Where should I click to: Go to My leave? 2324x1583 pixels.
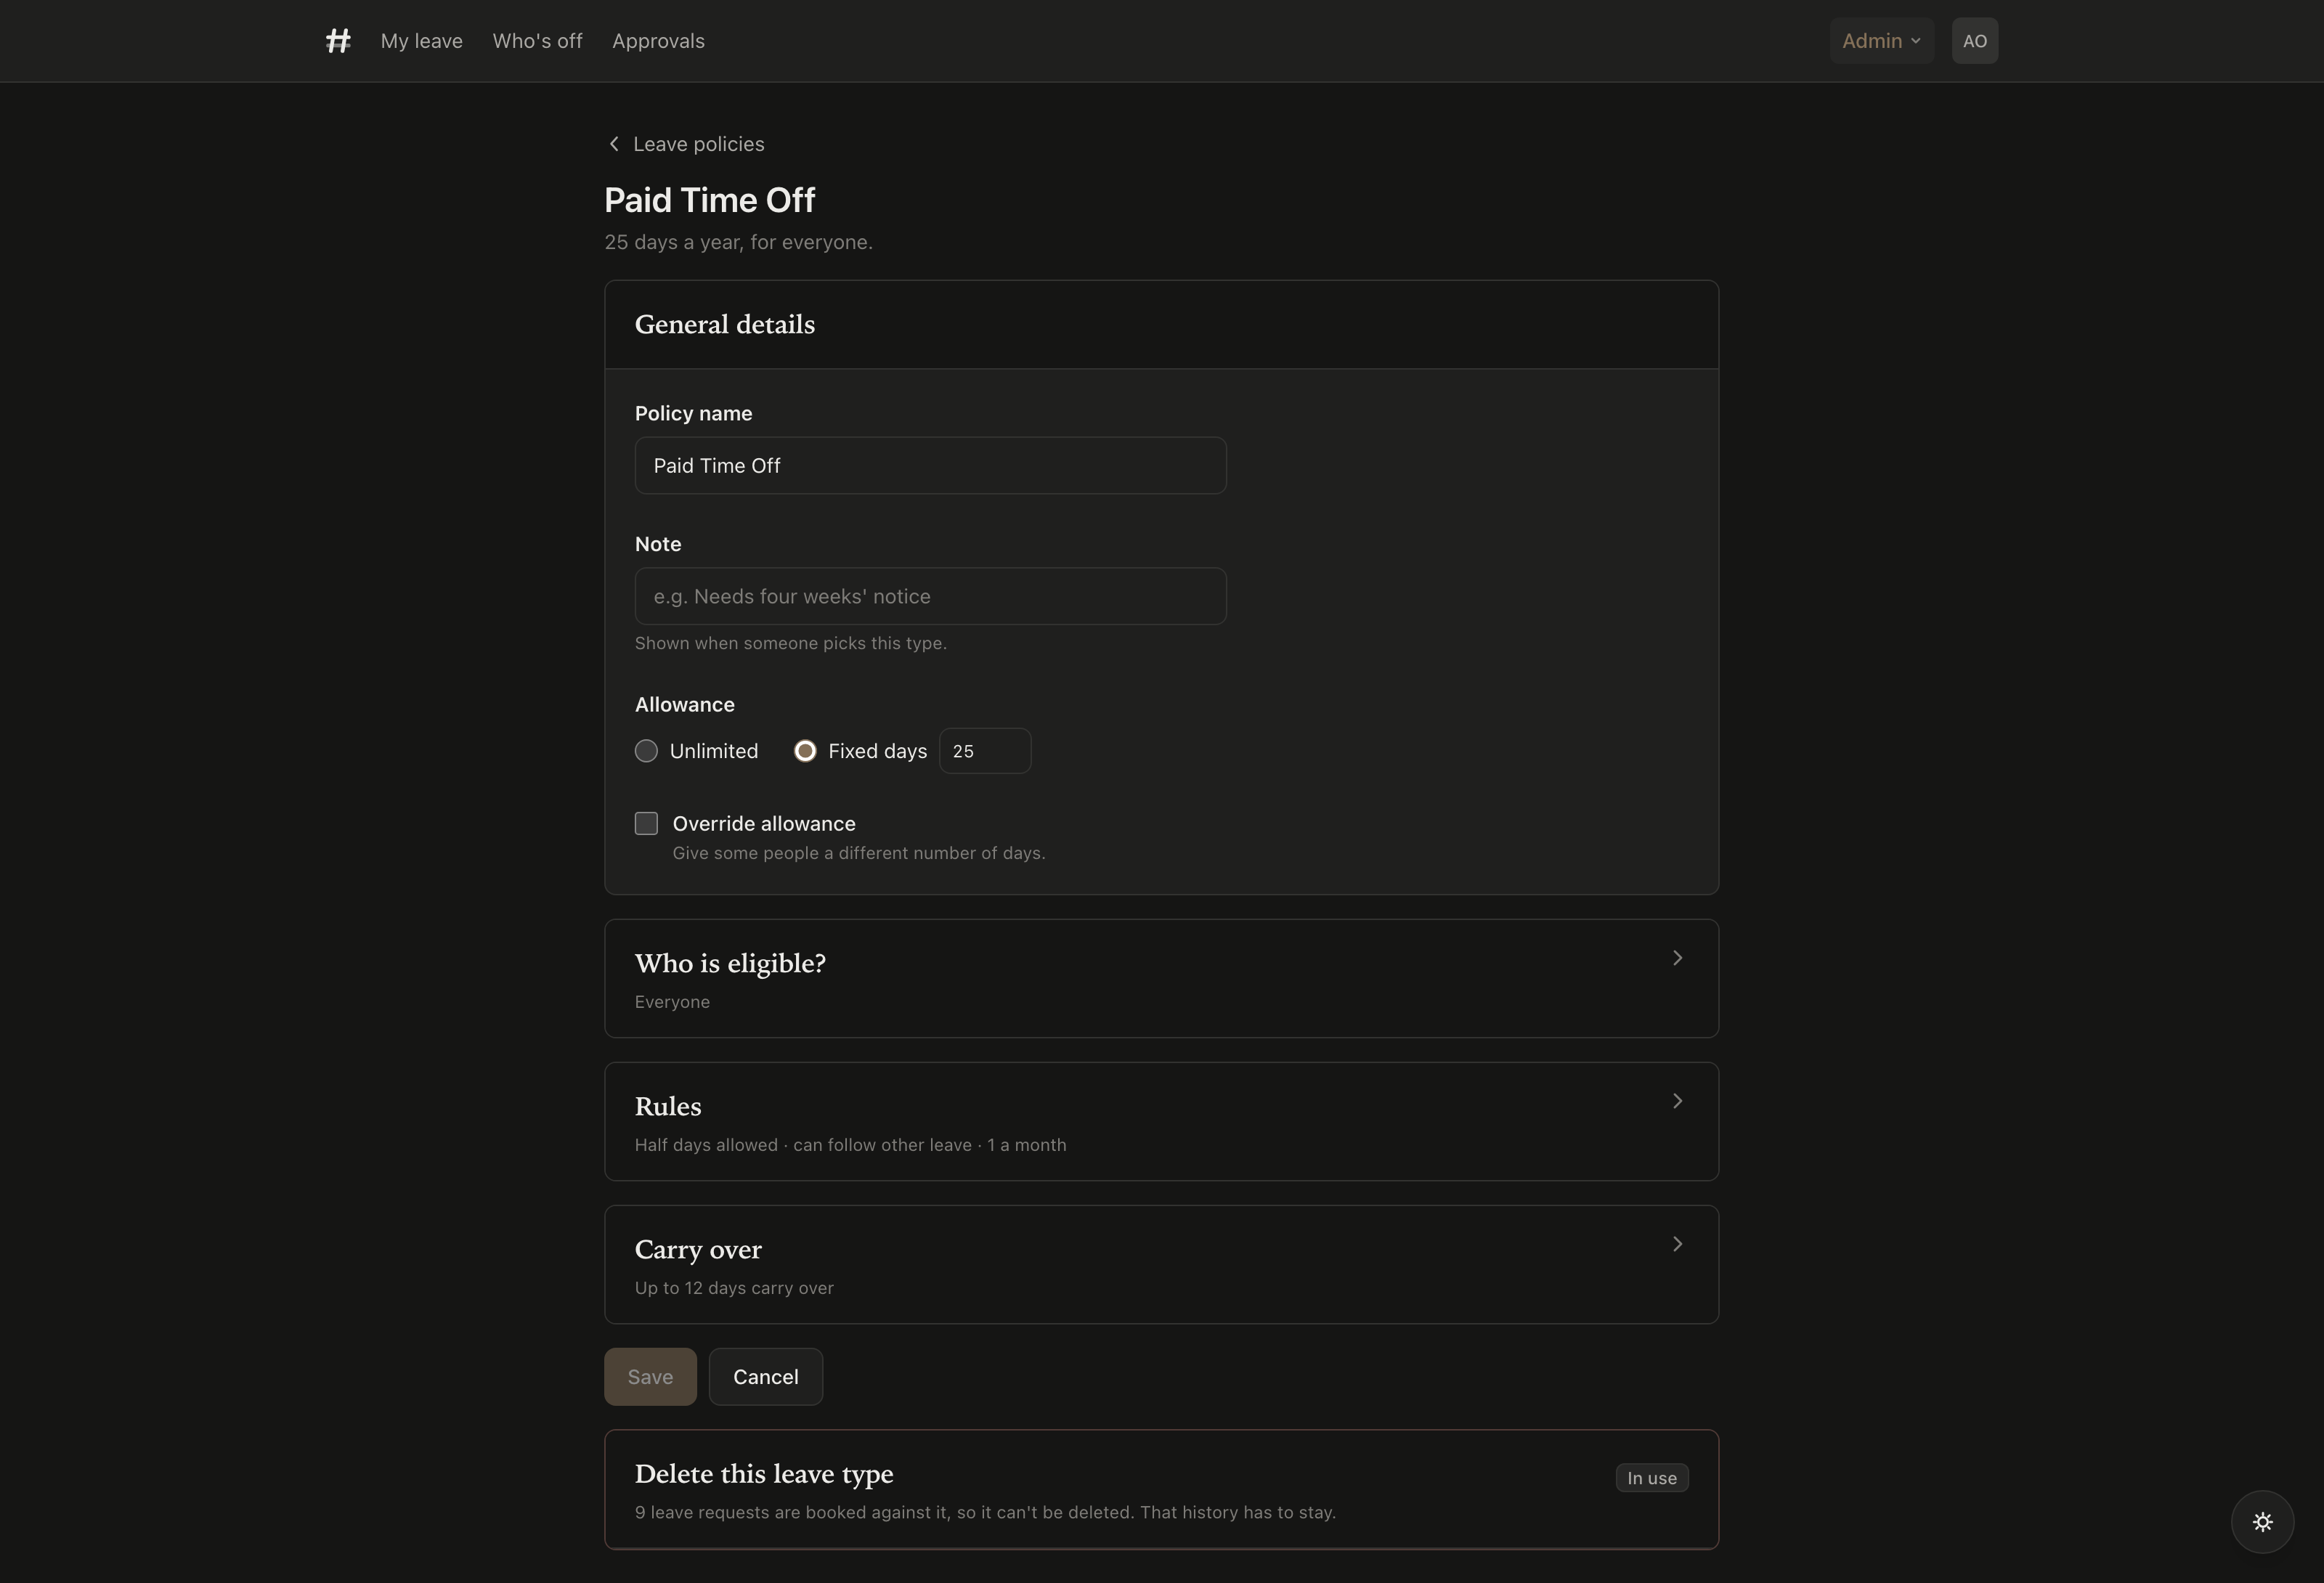click(421, 41)
